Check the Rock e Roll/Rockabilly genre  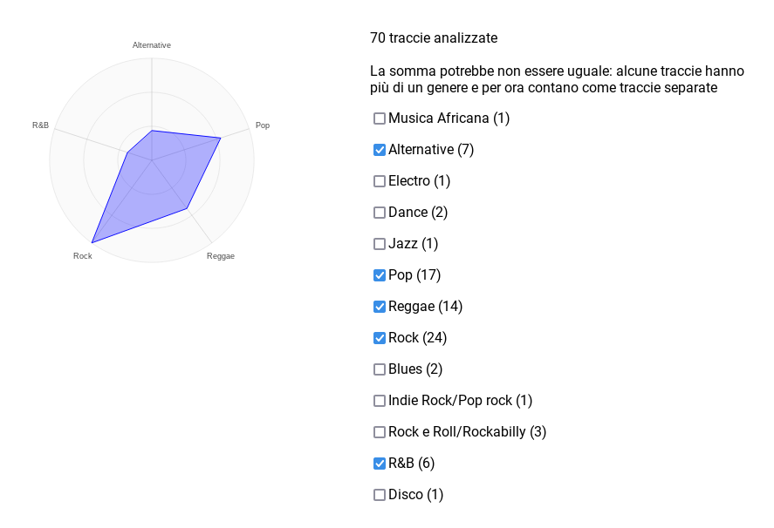(x=379, y=431)
